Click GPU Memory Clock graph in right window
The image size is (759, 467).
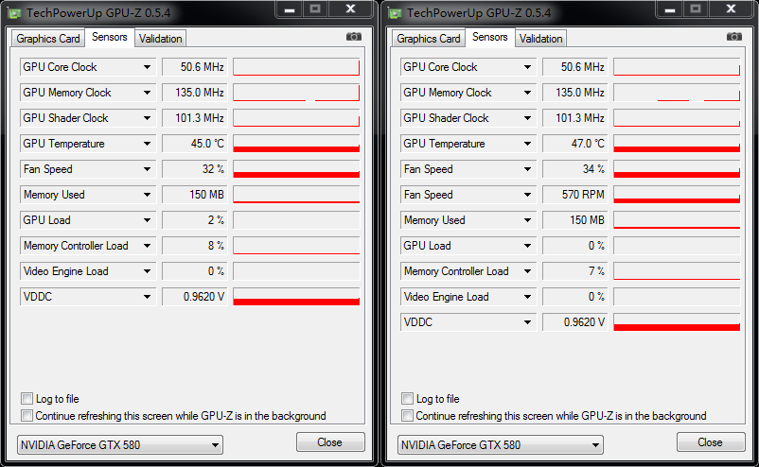click(x=677, y=93)
